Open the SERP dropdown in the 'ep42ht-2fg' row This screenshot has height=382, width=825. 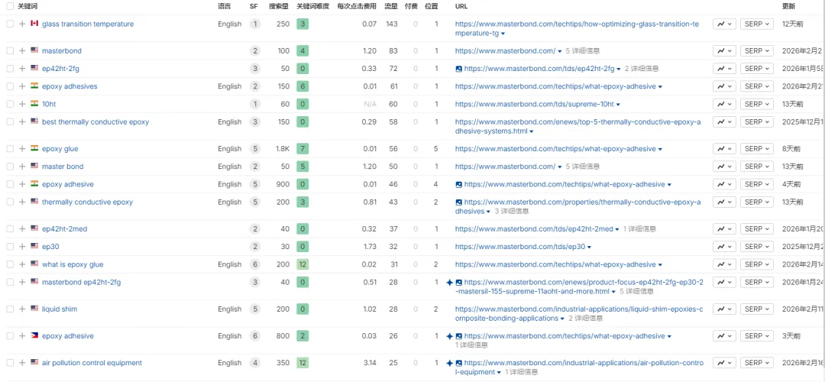click(756, 69)
